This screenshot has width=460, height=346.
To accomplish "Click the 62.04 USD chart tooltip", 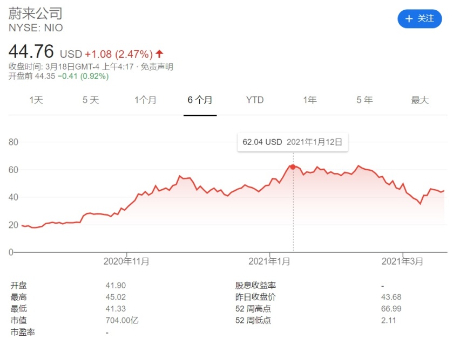I will tap(293, 142).
